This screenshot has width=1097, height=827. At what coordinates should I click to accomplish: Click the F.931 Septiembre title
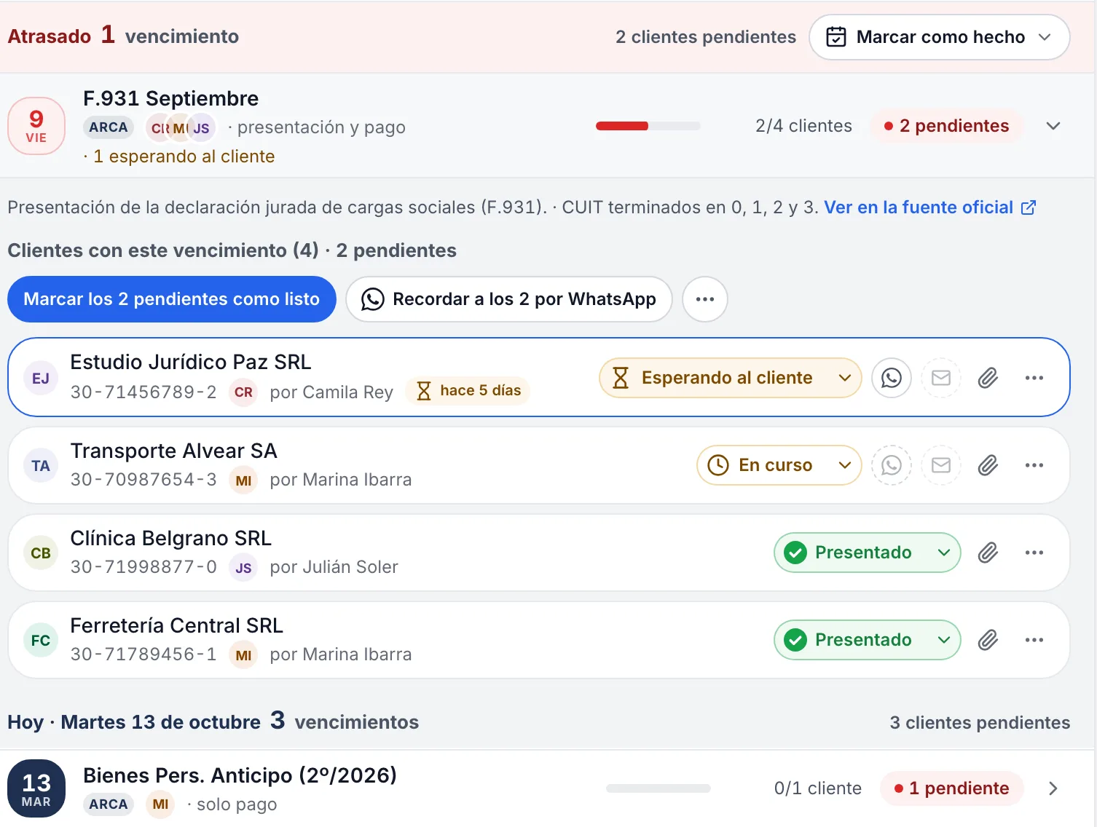point(171,98)
